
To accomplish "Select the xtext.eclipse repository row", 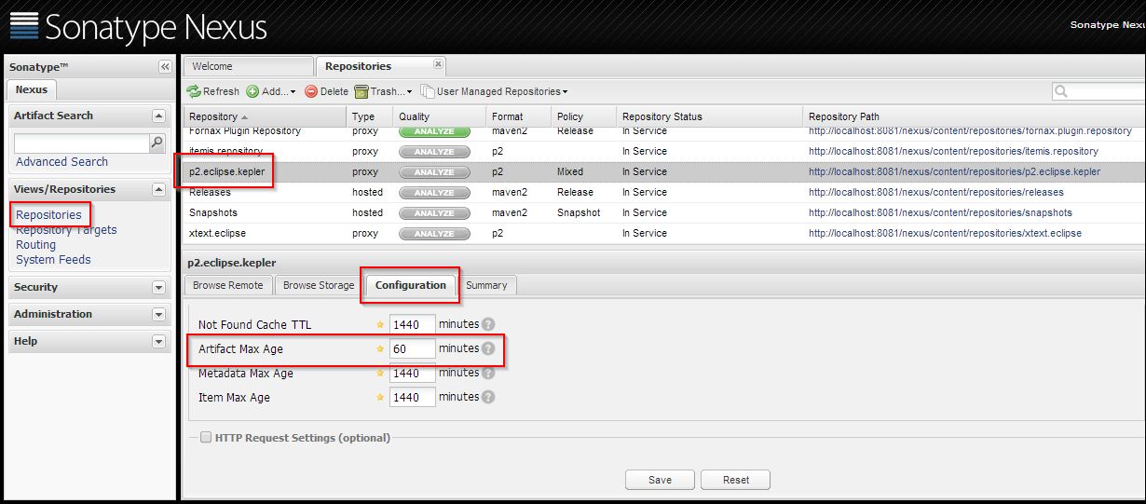I will pyautogui.click(x=663, y=234).
